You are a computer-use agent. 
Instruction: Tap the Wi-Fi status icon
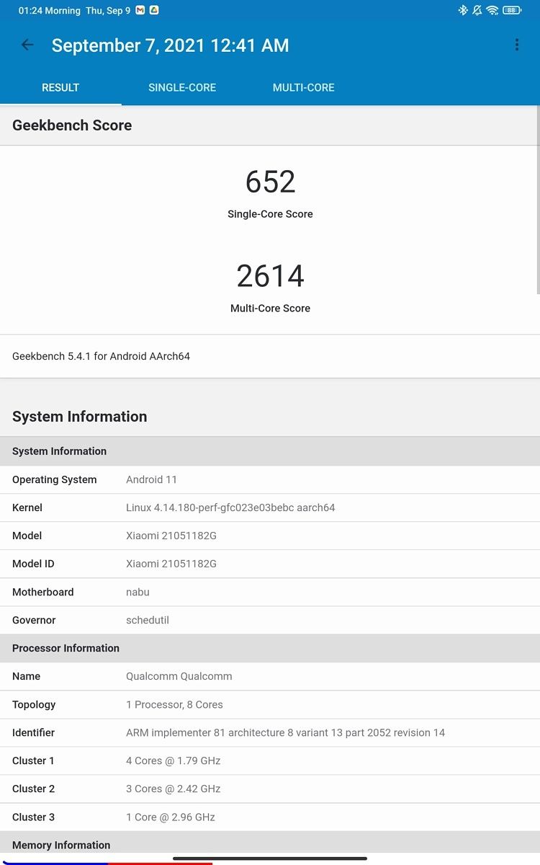coord(492,10)
